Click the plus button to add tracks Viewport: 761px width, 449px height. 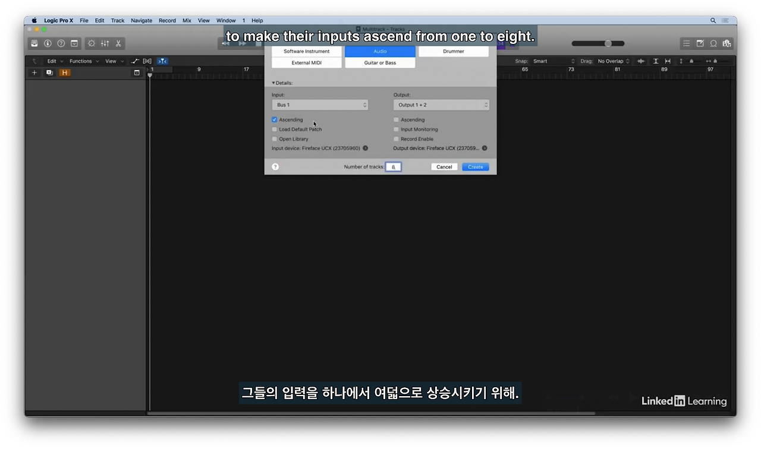coord(34,72)
